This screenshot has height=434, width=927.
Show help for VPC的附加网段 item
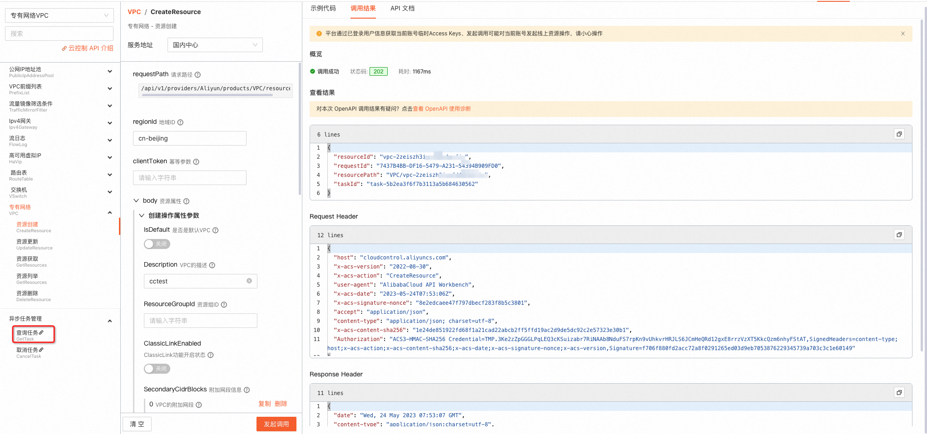point(199,405)
